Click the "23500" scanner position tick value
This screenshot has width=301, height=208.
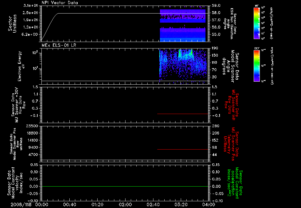pos(32,126)
